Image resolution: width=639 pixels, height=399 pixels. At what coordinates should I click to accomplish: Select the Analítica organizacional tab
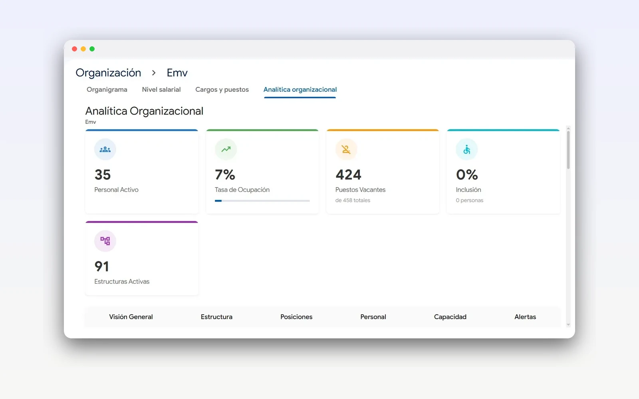(x=300, y=89)
